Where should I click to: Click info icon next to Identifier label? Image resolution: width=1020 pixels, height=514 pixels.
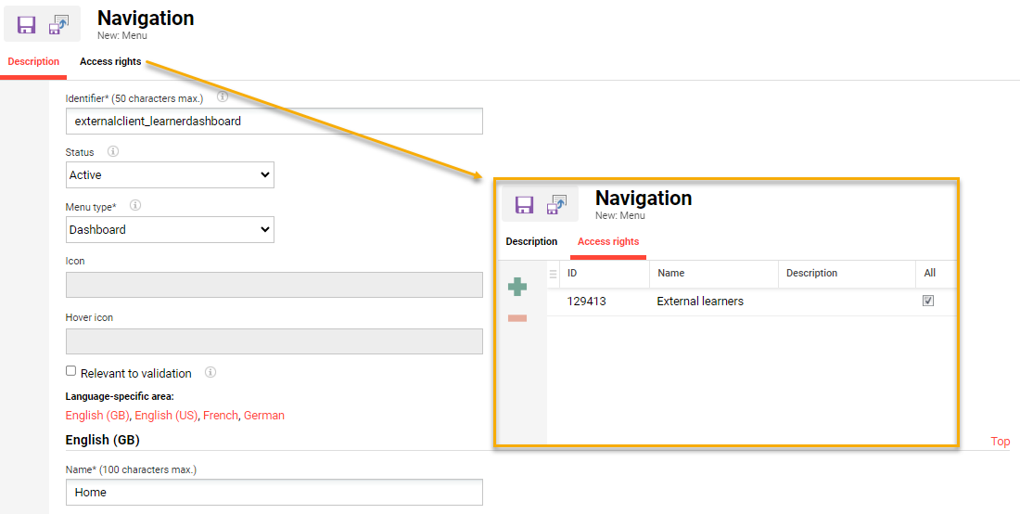[x=223, y=96]
